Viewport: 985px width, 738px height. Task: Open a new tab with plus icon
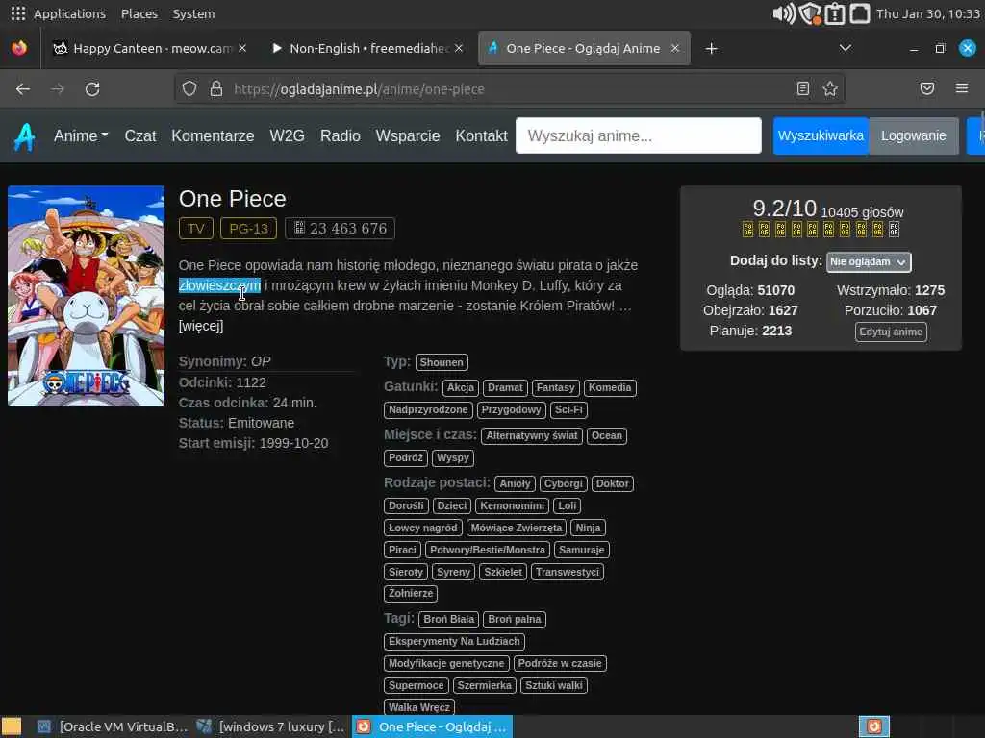point(711,48)
